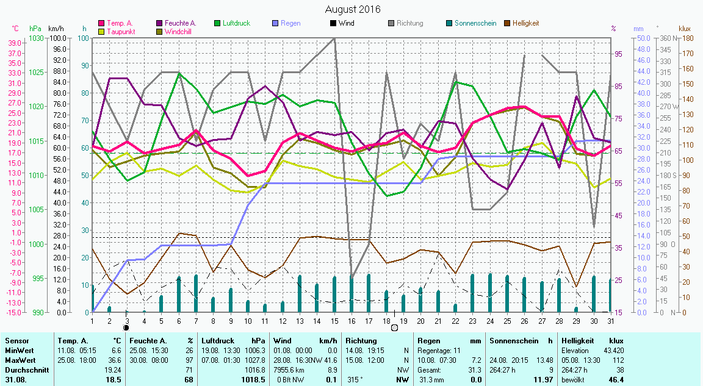The height and width of the screenshot is (386, 703).
Task: Click the MaxWert row label
Action: pyautogui.click(x=21, y=360)
